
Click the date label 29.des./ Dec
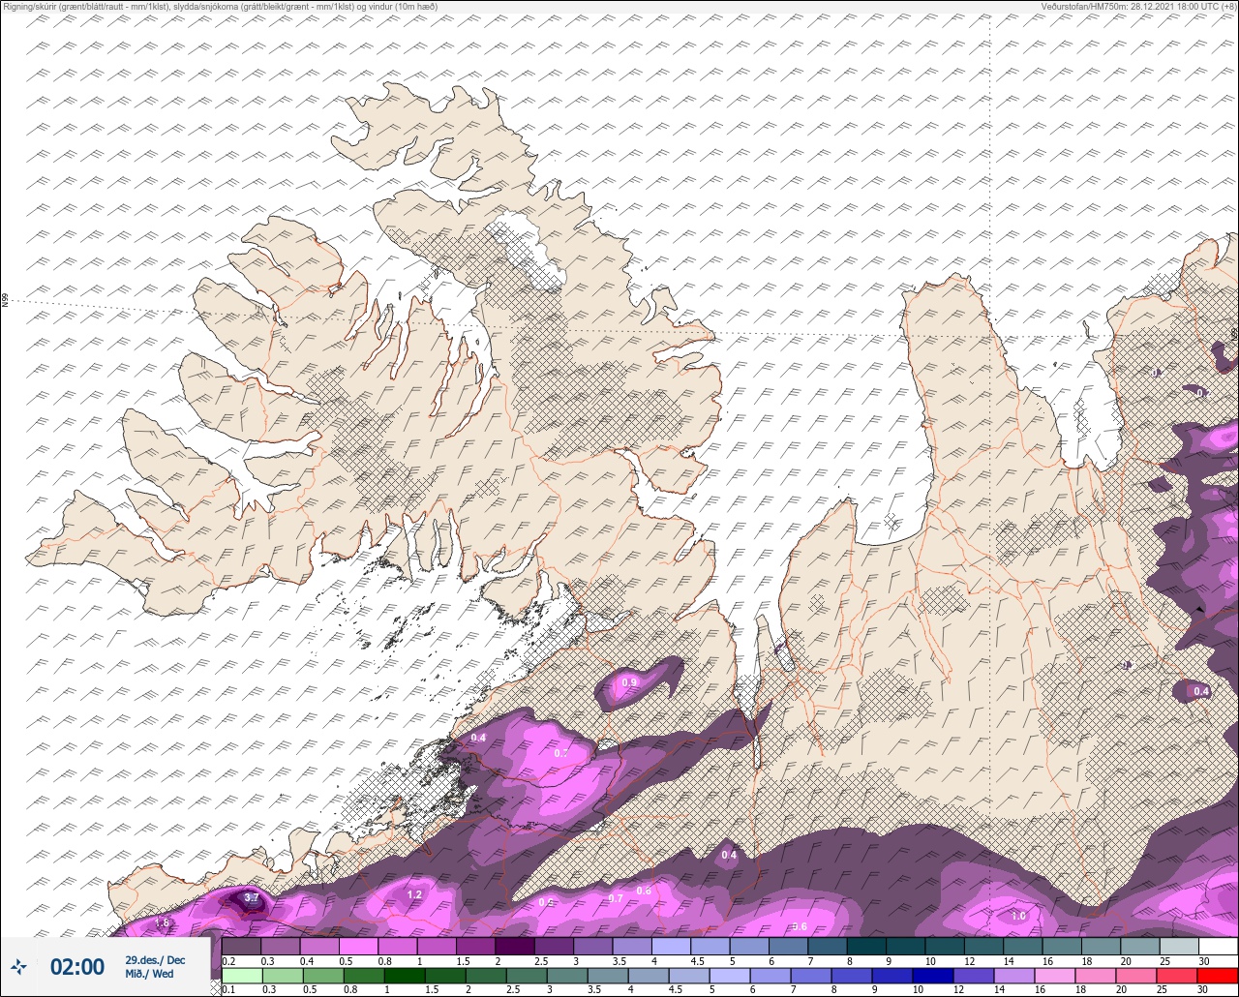pyautogui.click(x=155, y=960)
